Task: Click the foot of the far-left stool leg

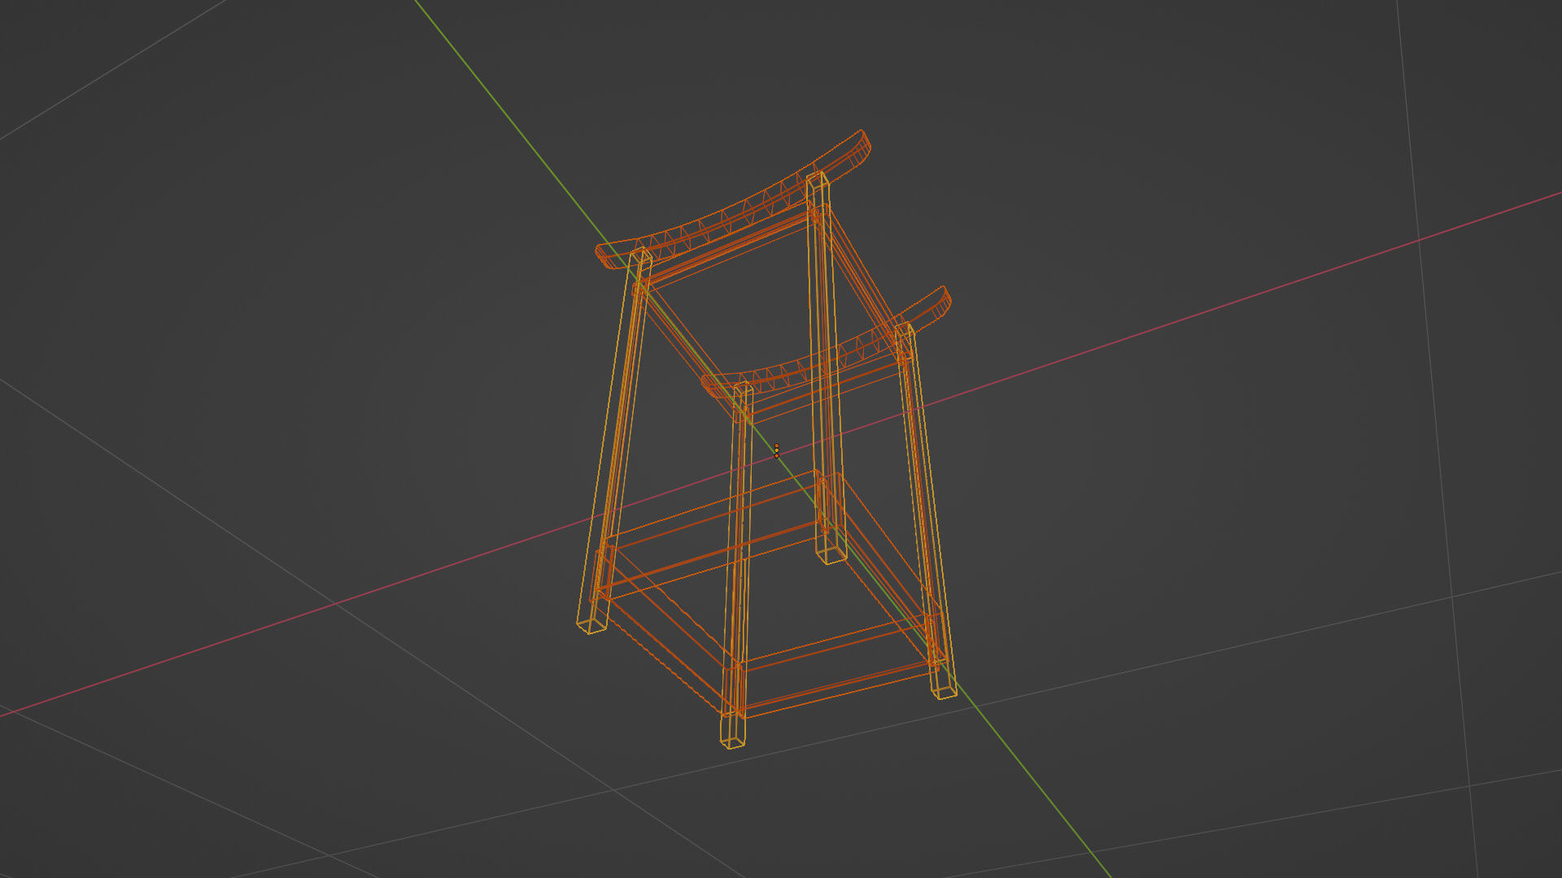Action: point(591,624)
